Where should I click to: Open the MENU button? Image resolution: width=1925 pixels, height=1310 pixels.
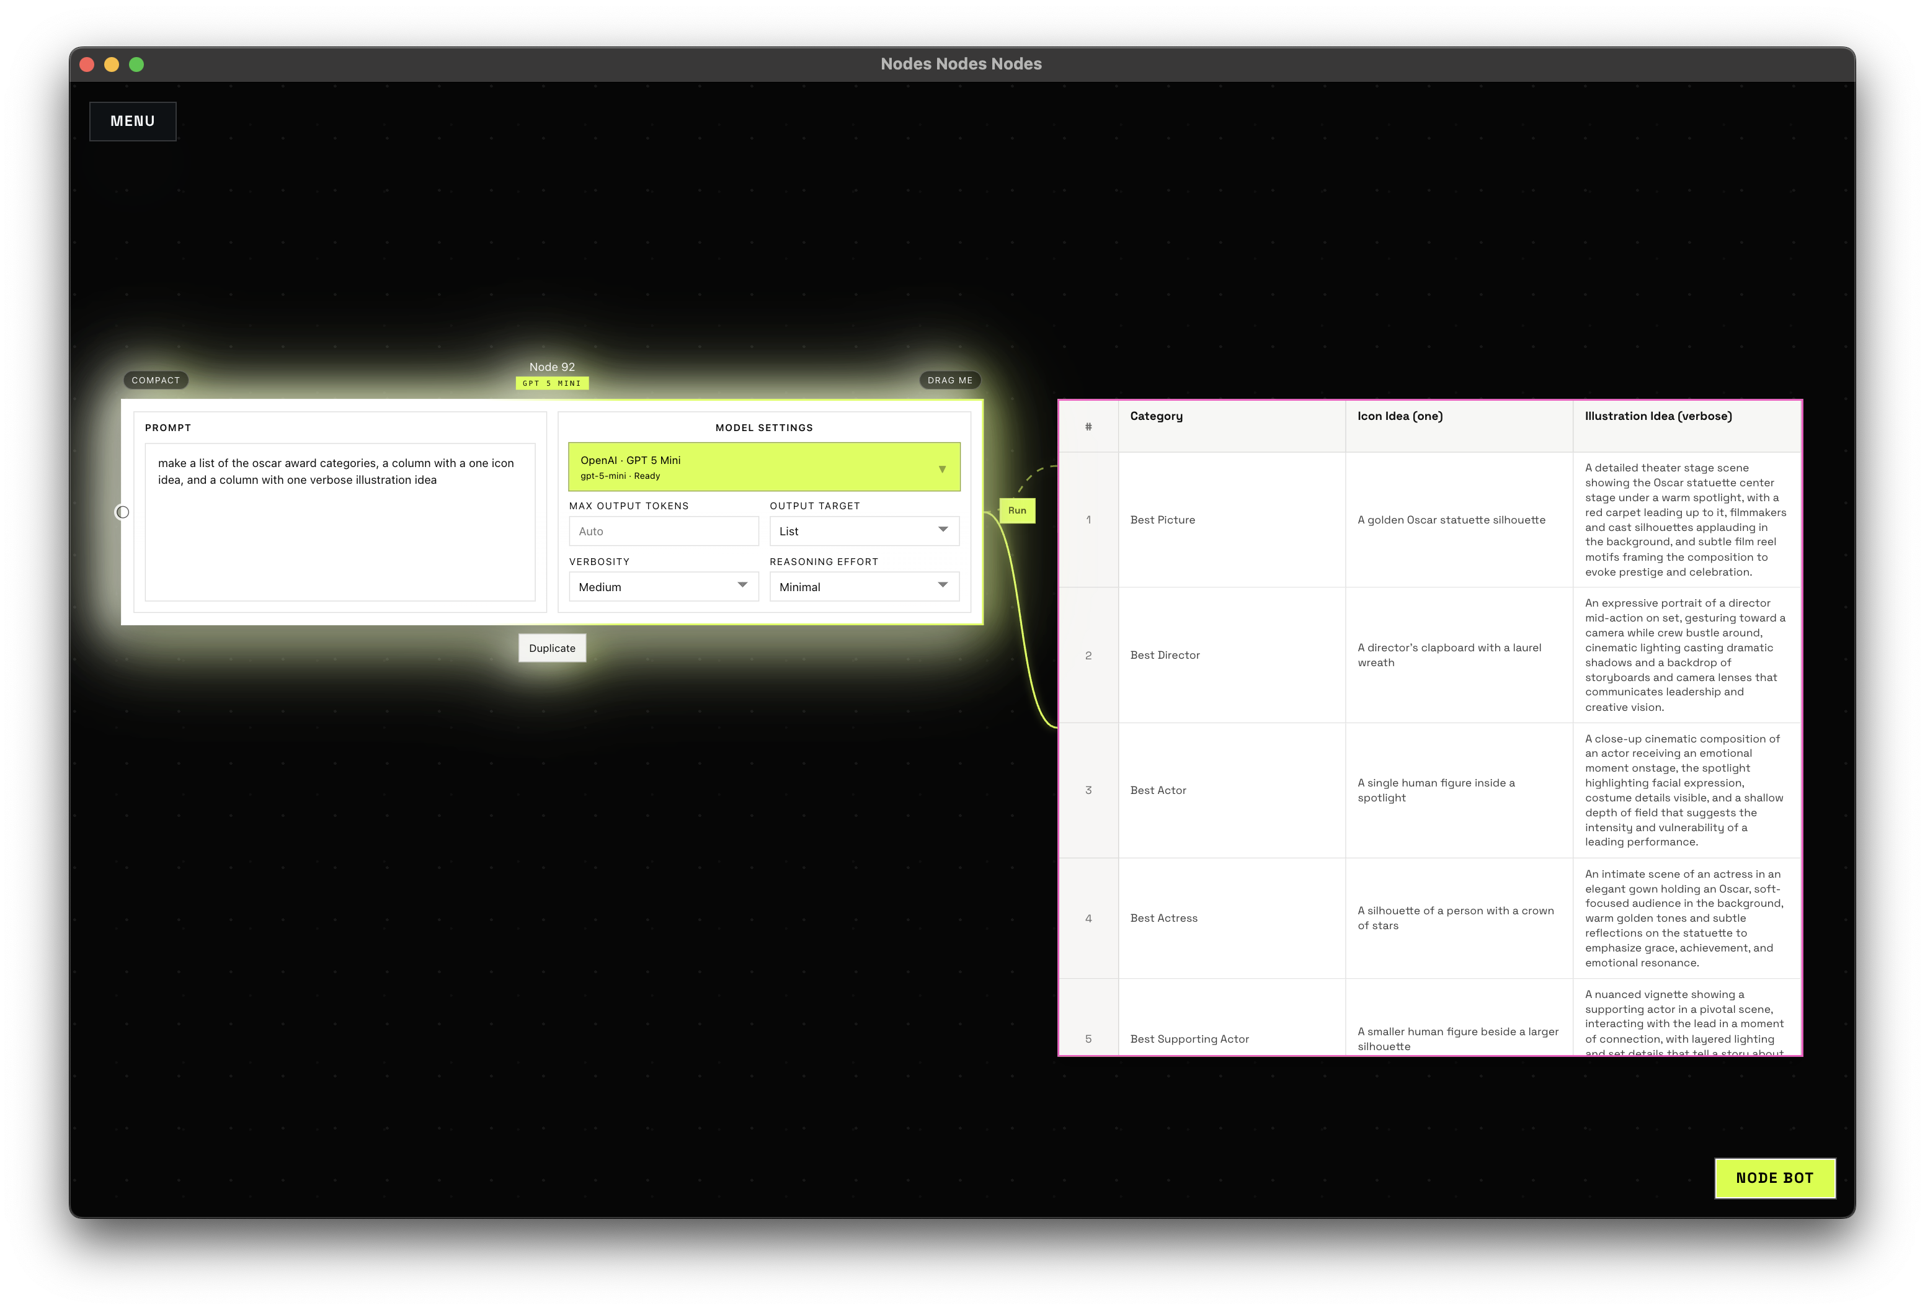coord(133,121)
